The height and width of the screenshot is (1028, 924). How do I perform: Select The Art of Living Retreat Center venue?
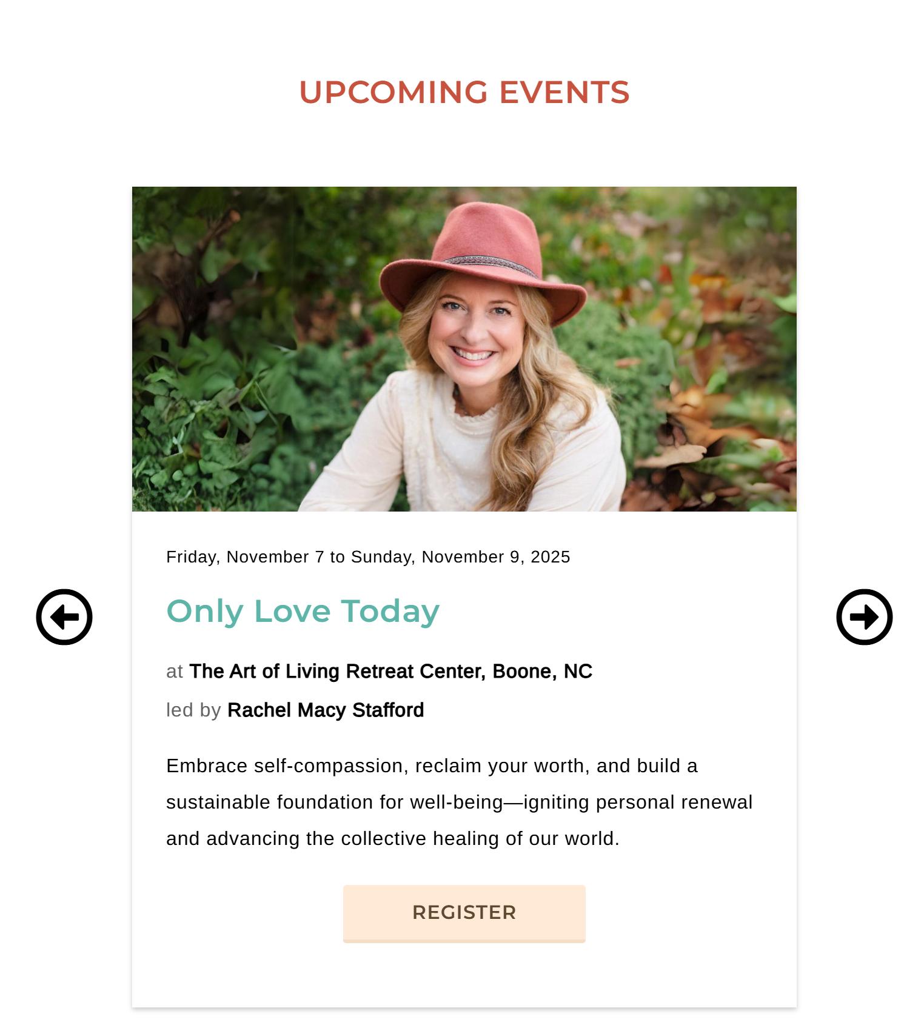337,671
